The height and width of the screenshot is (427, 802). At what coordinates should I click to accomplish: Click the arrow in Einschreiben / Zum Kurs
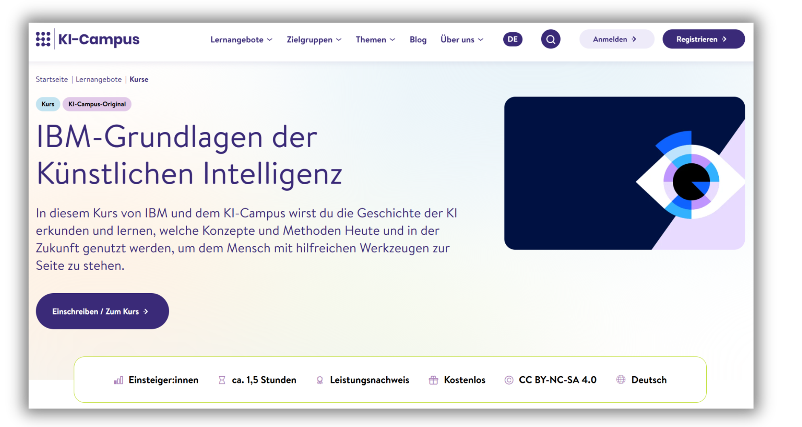point(146,312)
